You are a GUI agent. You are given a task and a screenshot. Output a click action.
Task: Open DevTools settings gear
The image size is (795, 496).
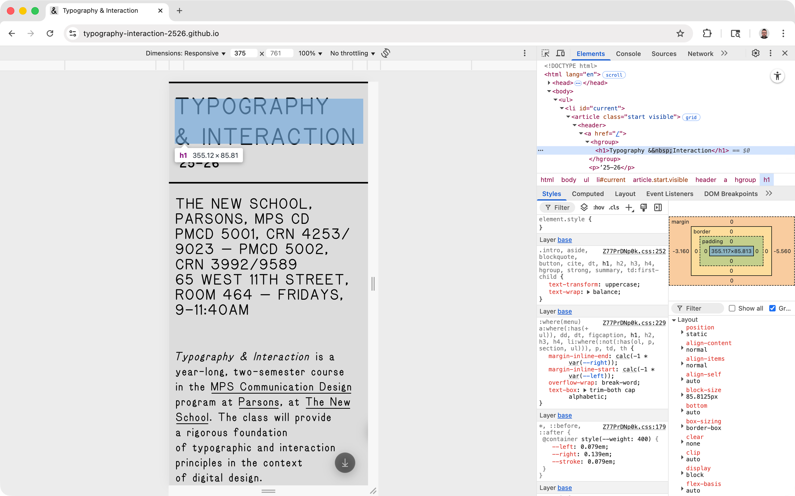point(756,53)
